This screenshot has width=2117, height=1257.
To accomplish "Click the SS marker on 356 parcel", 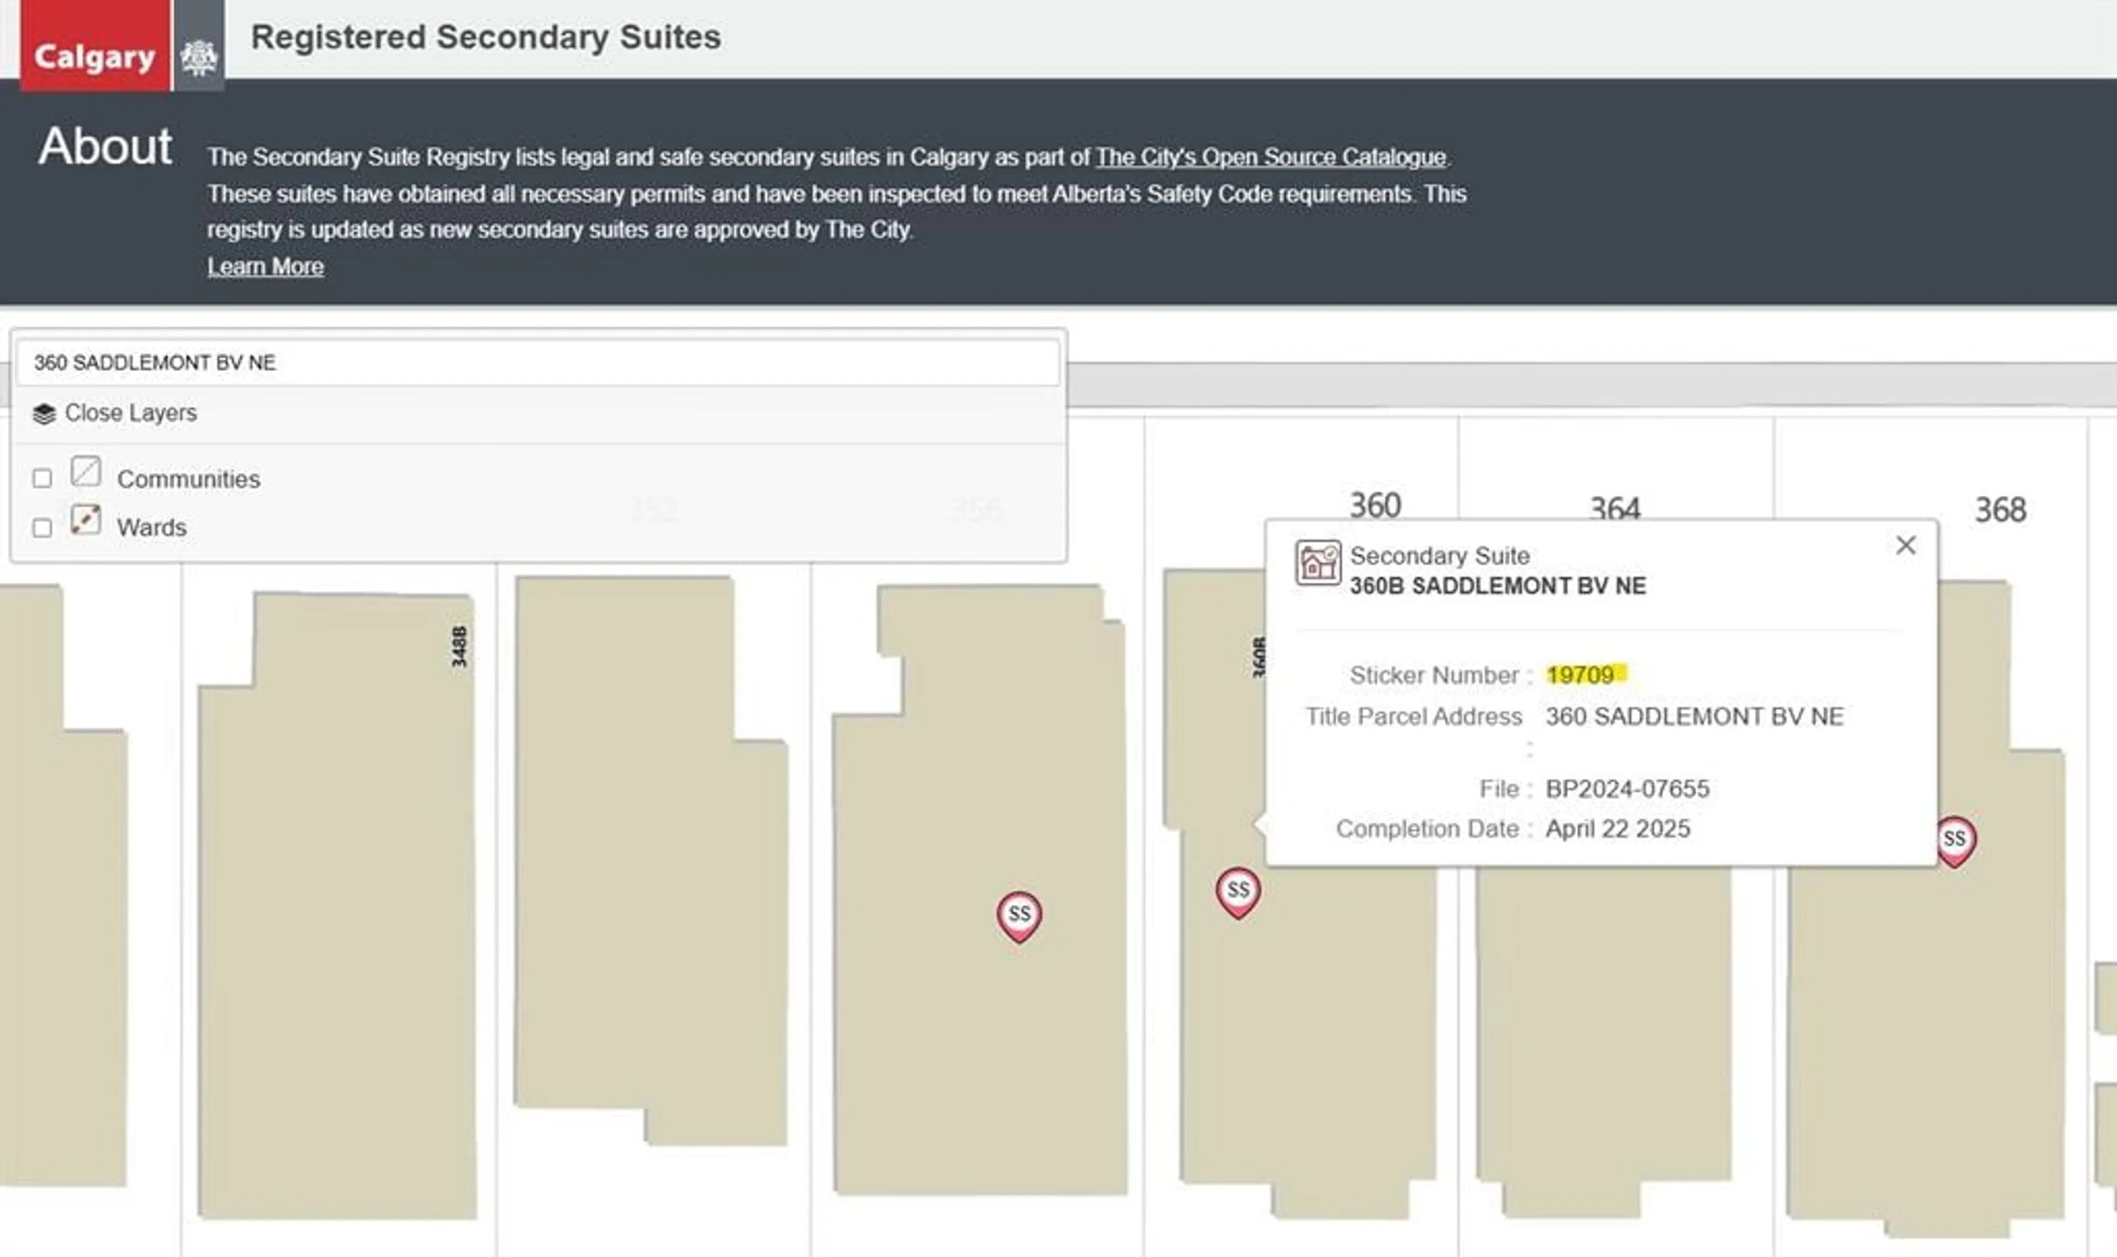I will click(x=1019, y=915).
